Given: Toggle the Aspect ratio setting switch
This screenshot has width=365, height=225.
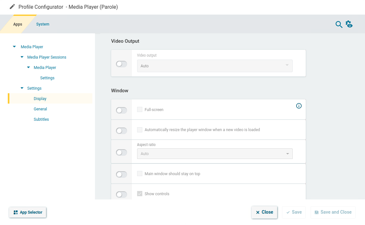Looking at the screenshot, I should 122,152.
